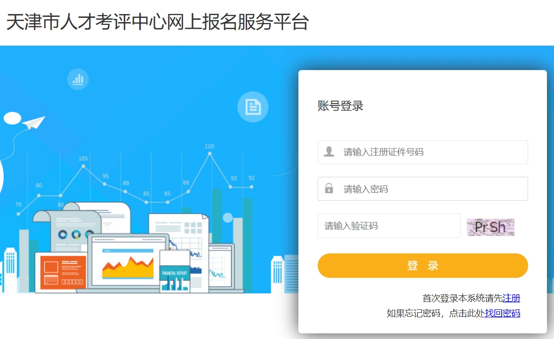
Task: Click the laptop with orange area chart
Action: click(x=128, y=261)
